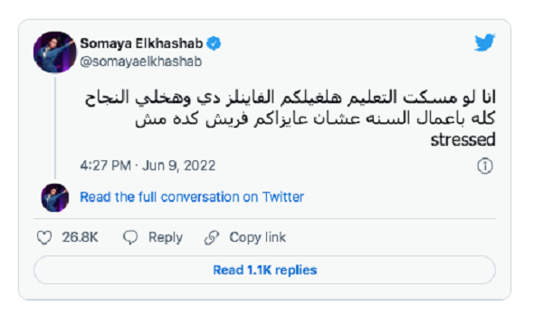
Task: Click the chain link icon
Action: pos(212,237)
